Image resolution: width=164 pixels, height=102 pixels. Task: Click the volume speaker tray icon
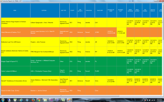(154, 100)
